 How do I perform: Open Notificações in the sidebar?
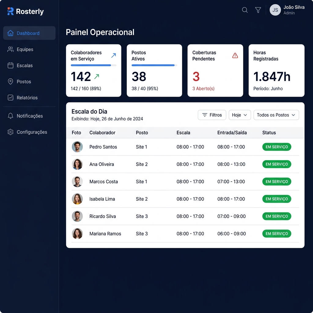click(x=29, y=116)
